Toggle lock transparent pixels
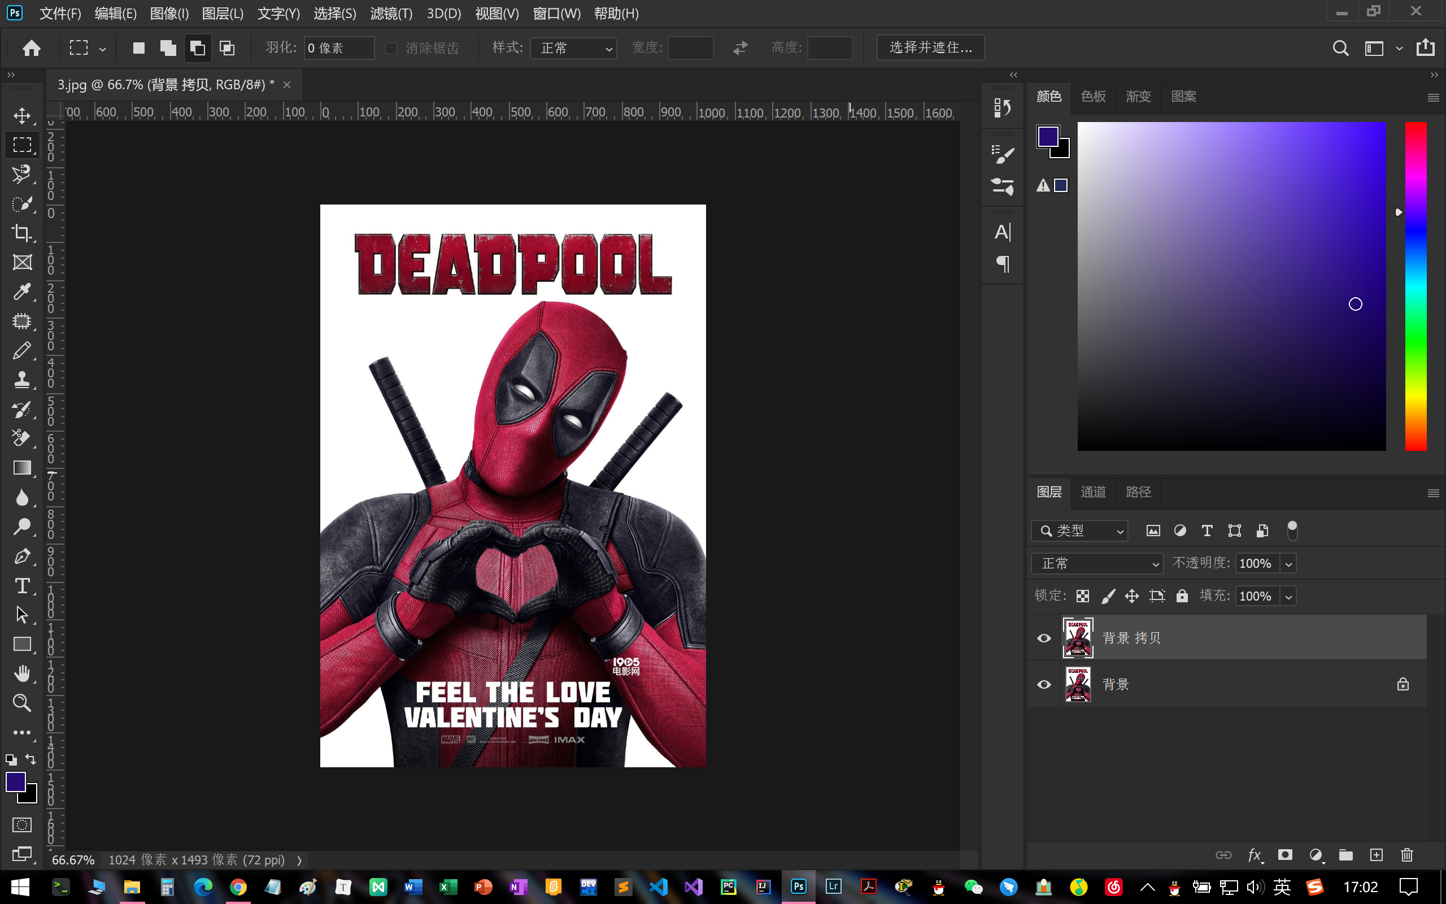Screen dimensions: 1446x904 [x=1083, y=596]
